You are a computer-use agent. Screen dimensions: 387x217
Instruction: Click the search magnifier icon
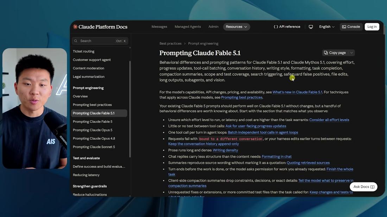76,41
